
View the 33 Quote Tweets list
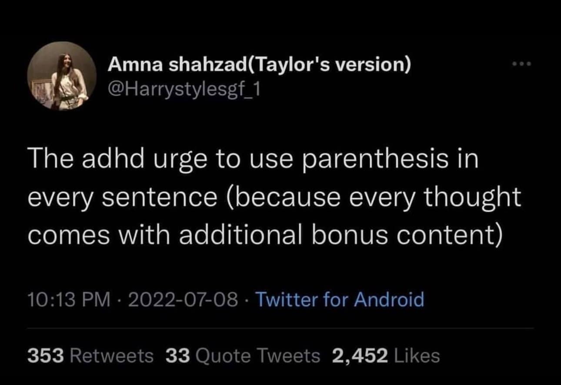click(243, 356)
